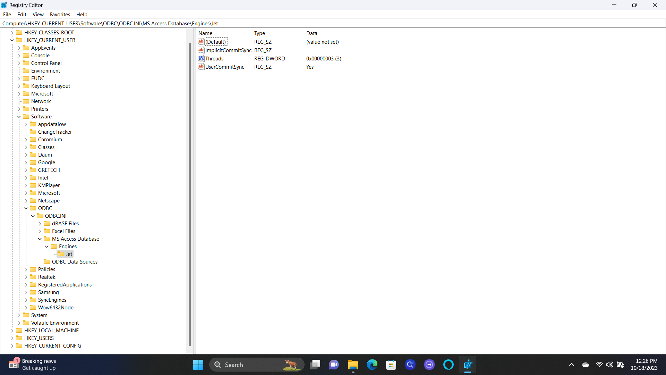Select the Control Panel key

click(x=46, y=63)
